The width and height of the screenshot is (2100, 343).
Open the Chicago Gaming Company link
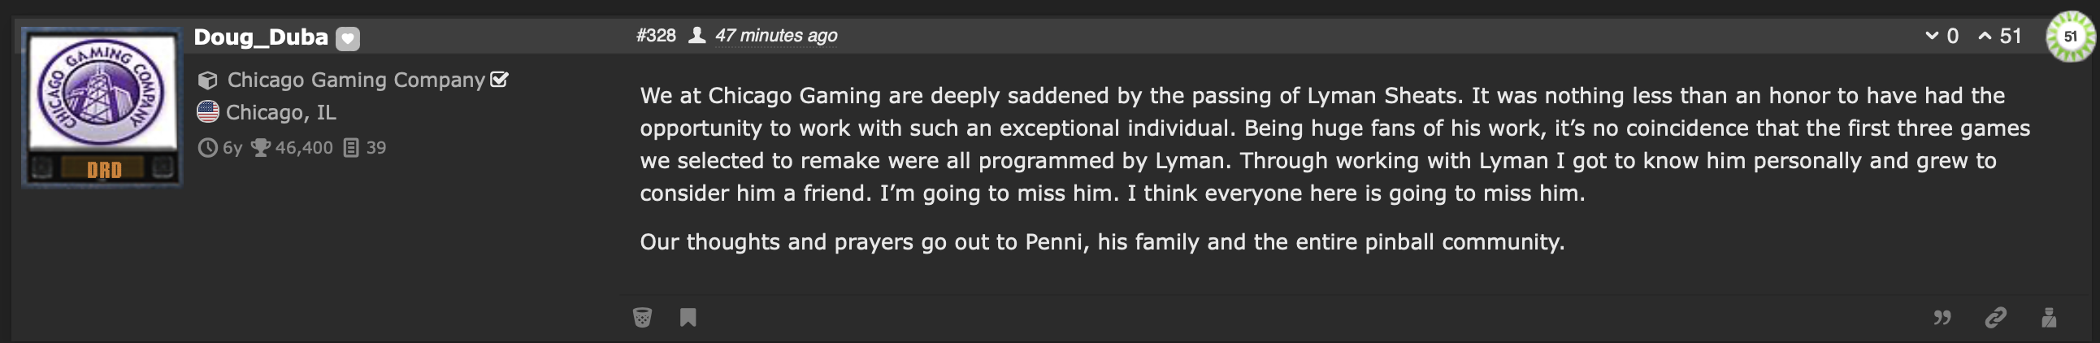point(356,80)
